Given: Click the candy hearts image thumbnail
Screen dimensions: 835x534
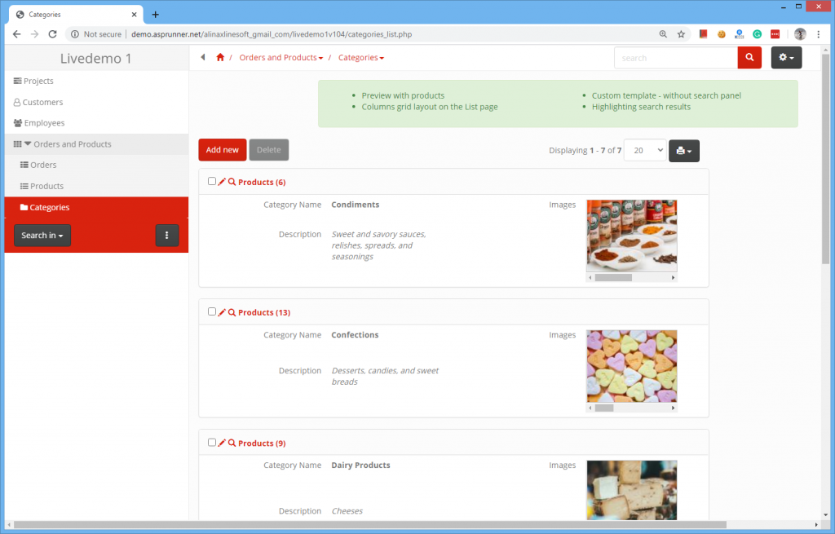Looking at the screenshot, I should pos(631,365).
